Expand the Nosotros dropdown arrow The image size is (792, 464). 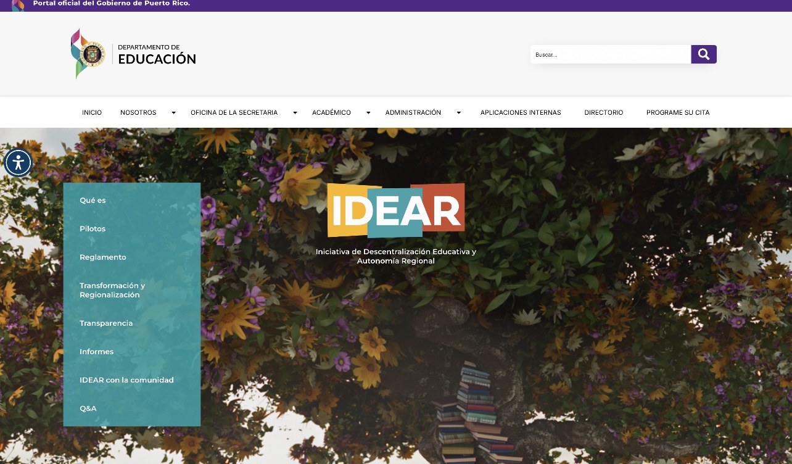pos(173,113)
